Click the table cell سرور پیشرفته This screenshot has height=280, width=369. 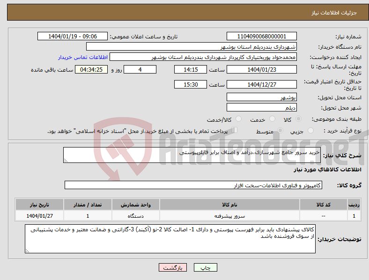point(229,216)
